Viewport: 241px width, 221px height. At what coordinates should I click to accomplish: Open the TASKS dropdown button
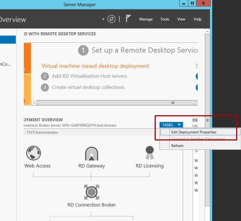pos(171,125)
